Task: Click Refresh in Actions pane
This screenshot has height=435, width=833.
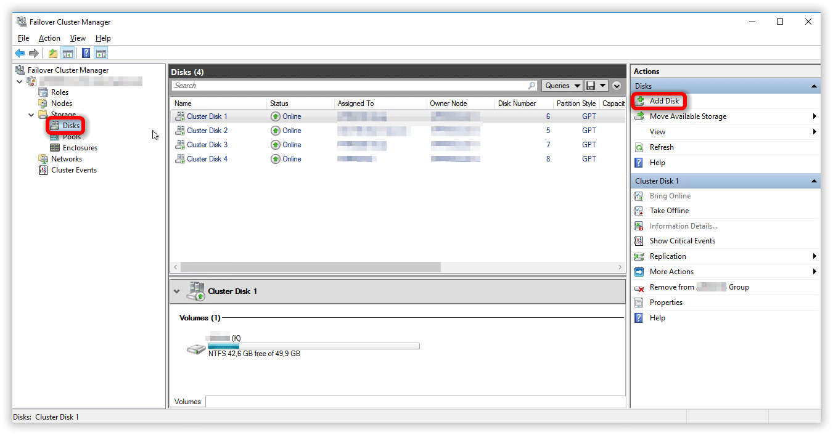Action: 662,147
